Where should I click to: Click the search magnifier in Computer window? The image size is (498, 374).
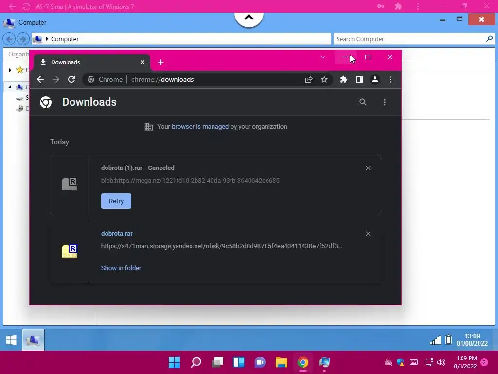[489, 39]
